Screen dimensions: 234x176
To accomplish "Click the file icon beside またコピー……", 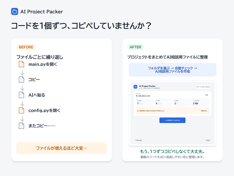I will [22, 126].
